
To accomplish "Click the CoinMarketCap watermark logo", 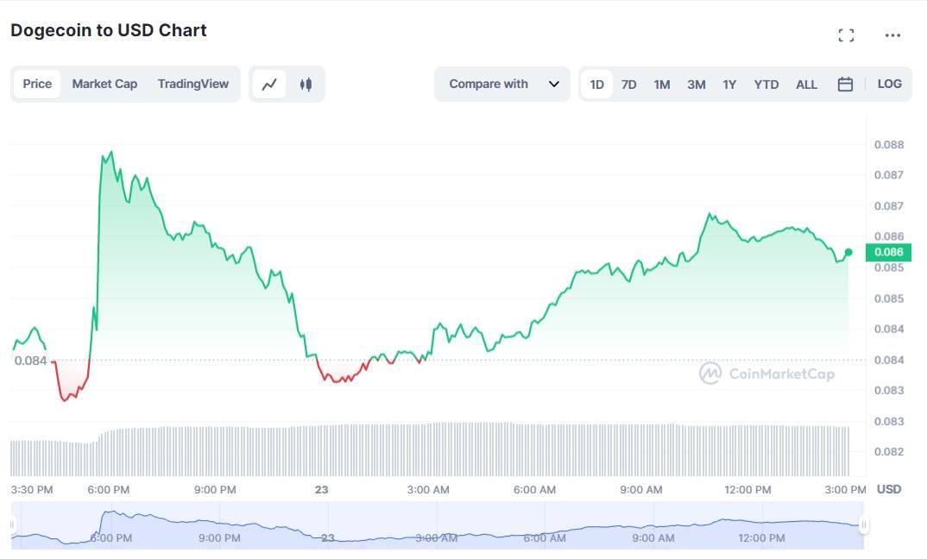I will 766,374.
